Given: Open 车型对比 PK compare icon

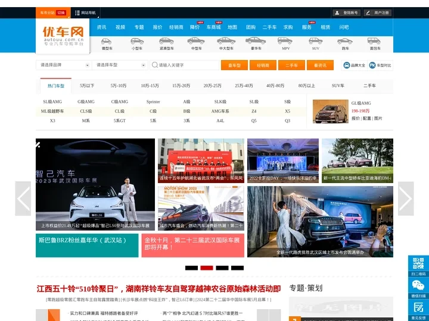Looking at the screenshot, I should 372,65.
